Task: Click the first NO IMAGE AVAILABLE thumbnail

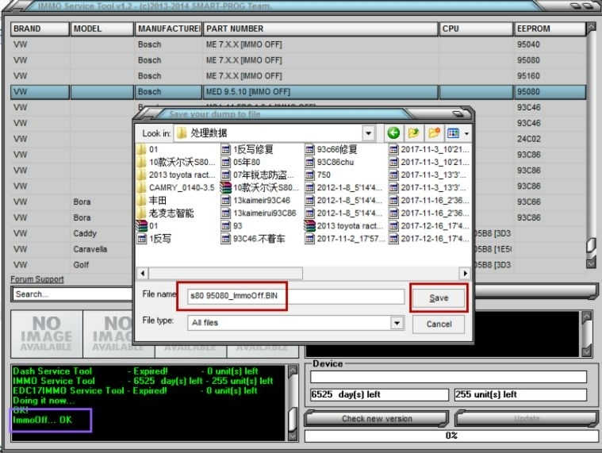Action: 47,334
